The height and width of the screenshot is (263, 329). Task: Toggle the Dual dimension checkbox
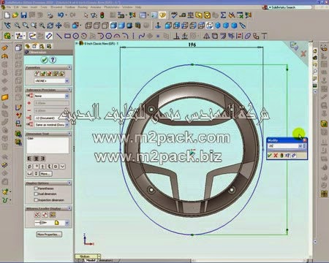coord(36,194)
